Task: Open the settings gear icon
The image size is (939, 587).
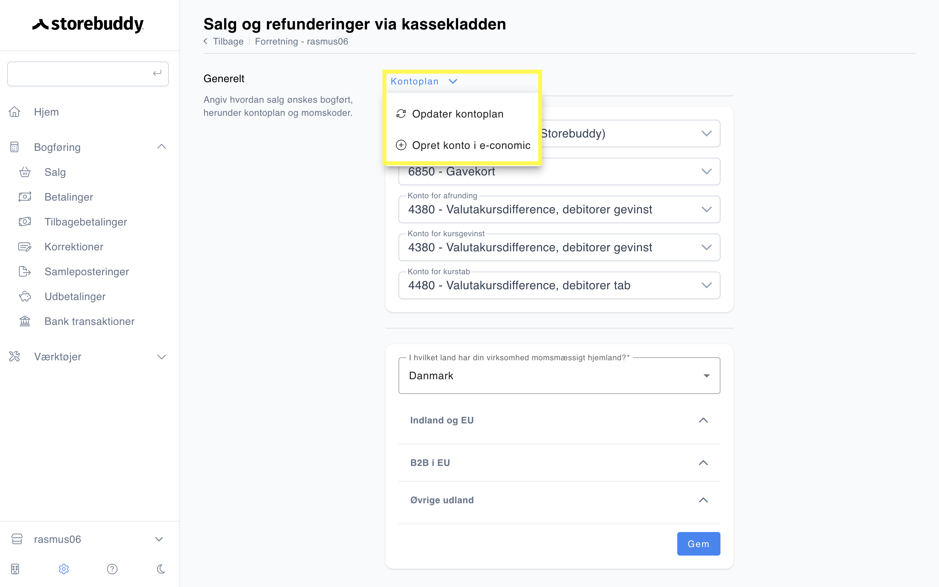Action: click(x=64, y=569)
